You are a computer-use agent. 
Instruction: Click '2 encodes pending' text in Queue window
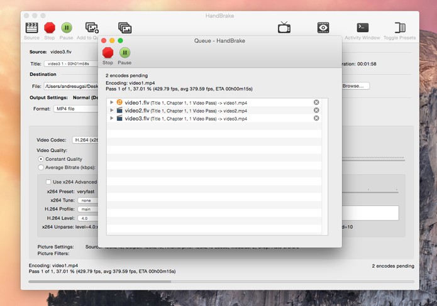(127, 75)
